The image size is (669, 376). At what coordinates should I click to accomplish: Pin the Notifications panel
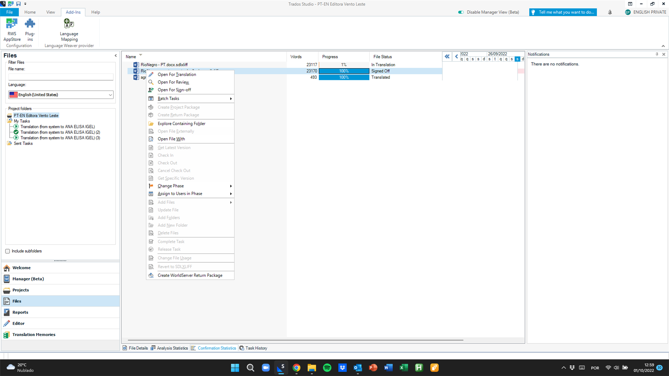657,54
